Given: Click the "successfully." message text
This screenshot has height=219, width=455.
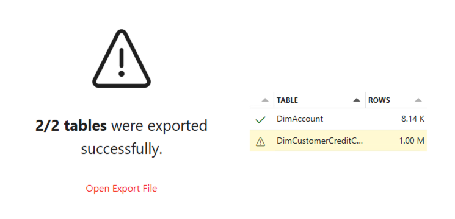Looking at the screenshot, I should coord(122,149).
